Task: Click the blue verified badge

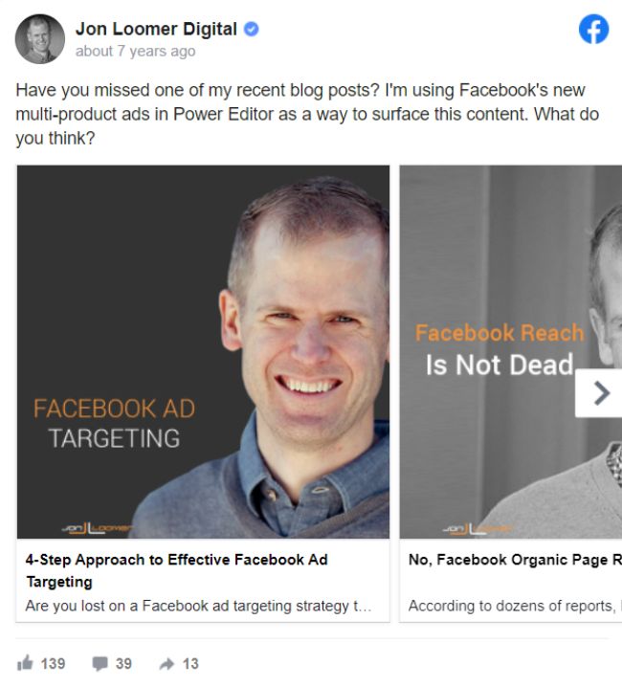Action: [x=252, y=30]
